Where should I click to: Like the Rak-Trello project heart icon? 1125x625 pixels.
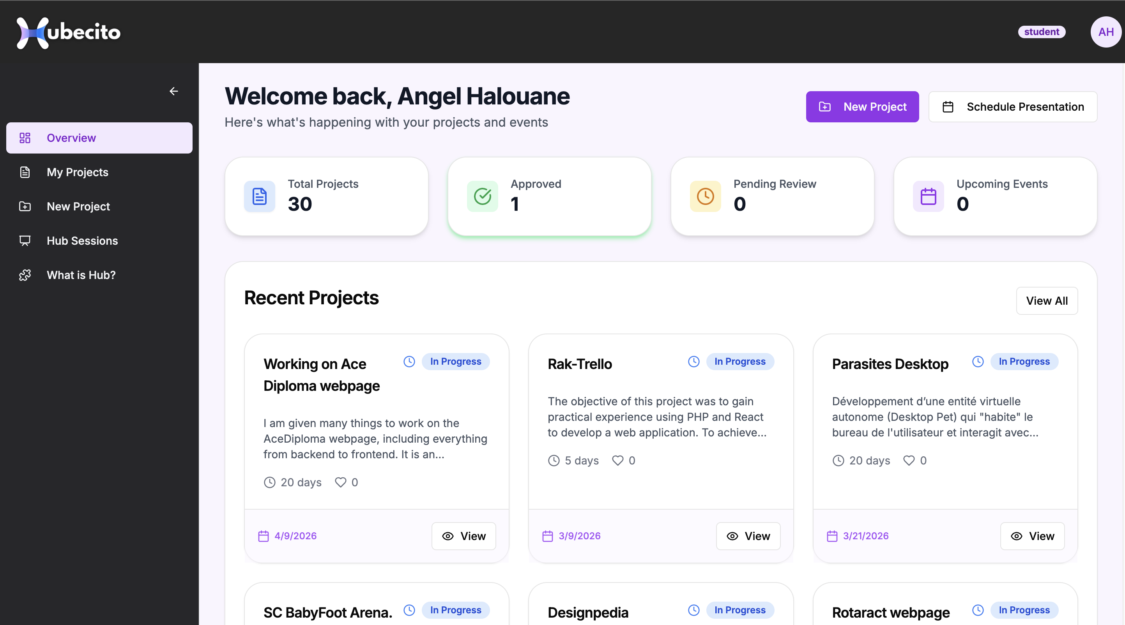[x=617, y=461]
